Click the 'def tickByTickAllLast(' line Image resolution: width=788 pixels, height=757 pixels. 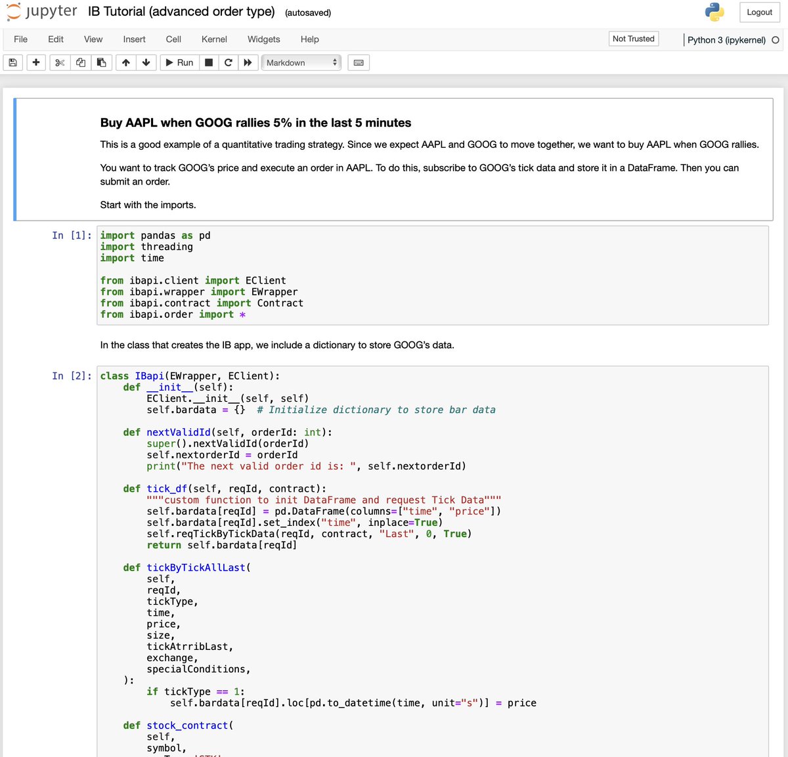coord(187,567)
